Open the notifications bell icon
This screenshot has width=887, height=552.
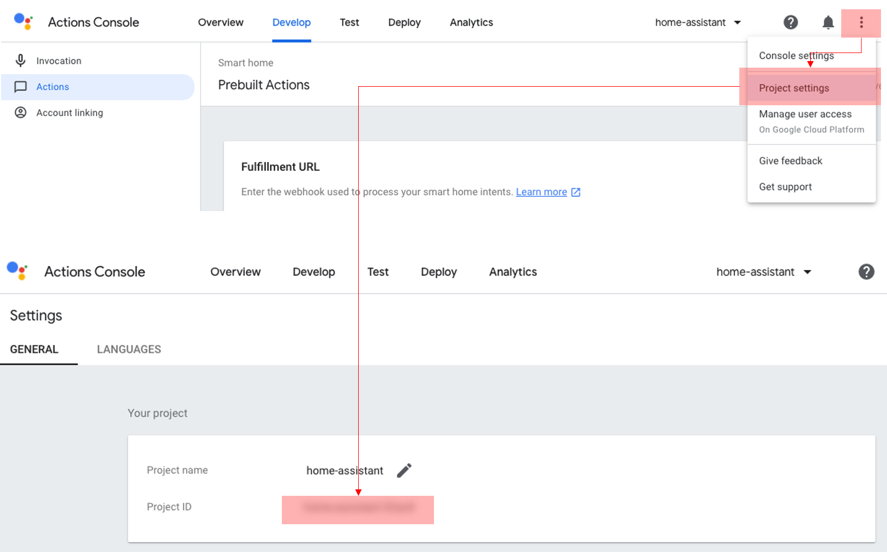pyautogui.click(x=828, y=22)
